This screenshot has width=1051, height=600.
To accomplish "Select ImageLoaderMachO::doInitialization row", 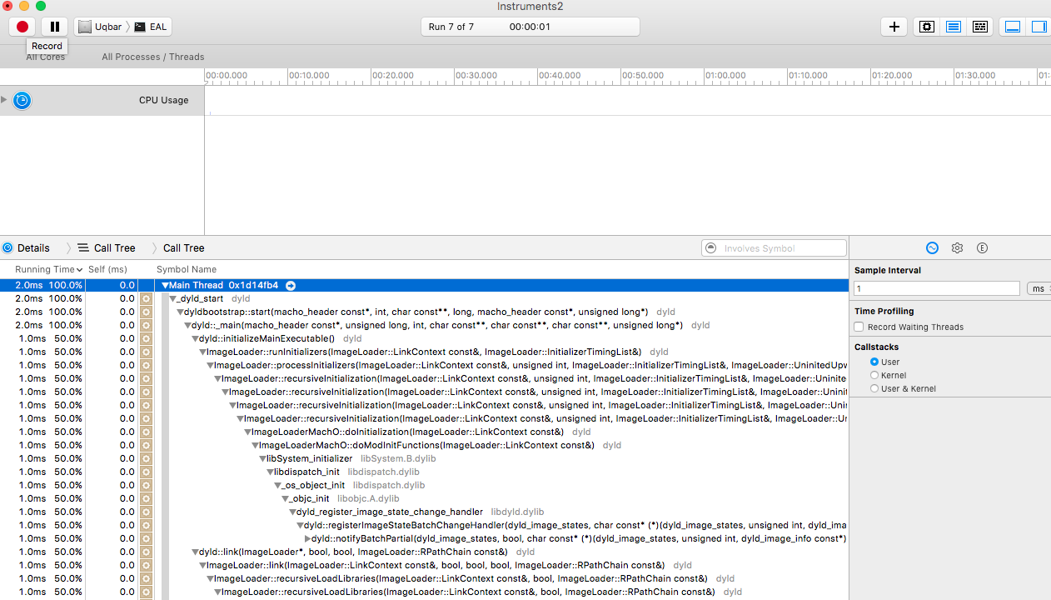I will 424,432.
